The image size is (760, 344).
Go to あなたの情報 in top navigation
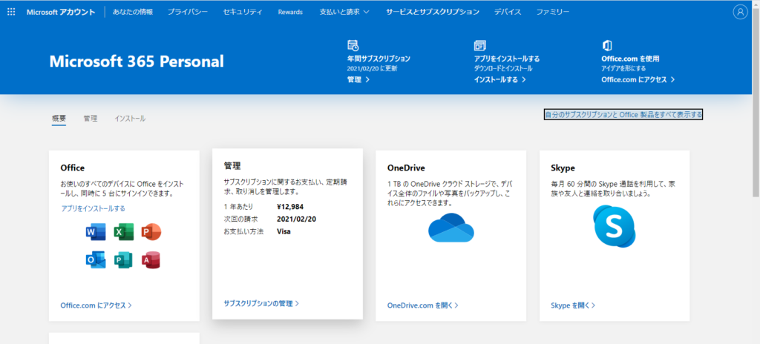pyautogui.click(x=133, y=12)
